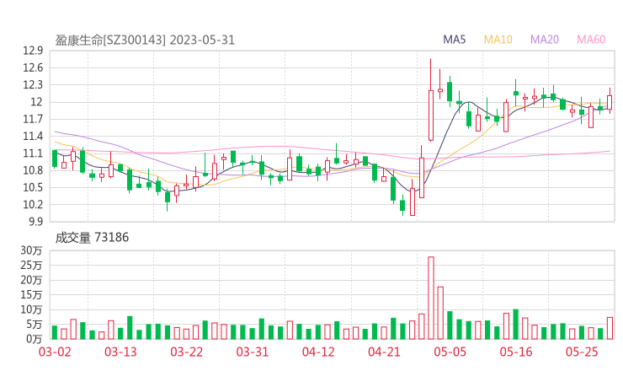
Task: Click the MA20 legend label
Action: [x=545, y=40]
